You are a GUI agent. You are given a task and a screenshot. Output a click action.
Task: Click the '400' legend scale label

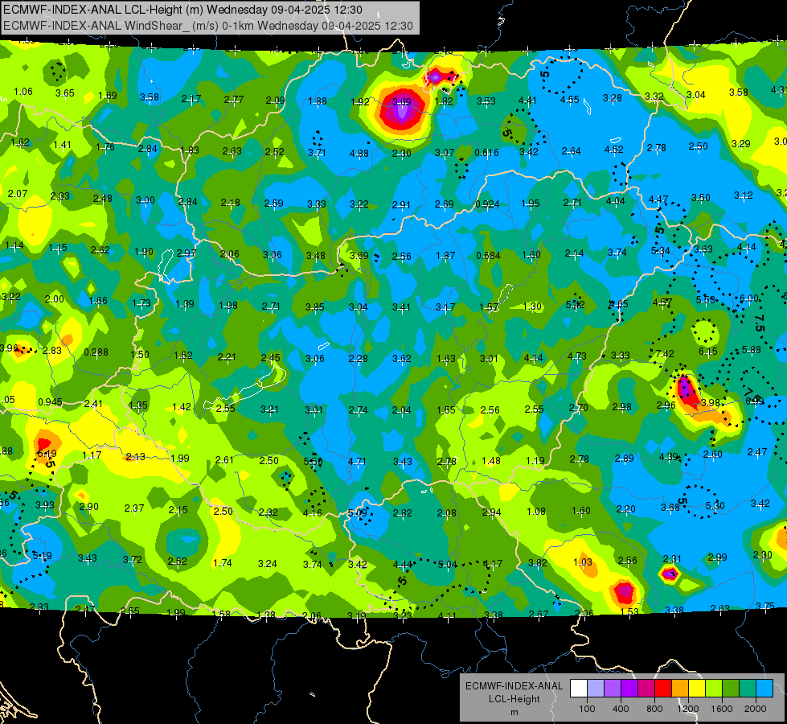(621, 709)
